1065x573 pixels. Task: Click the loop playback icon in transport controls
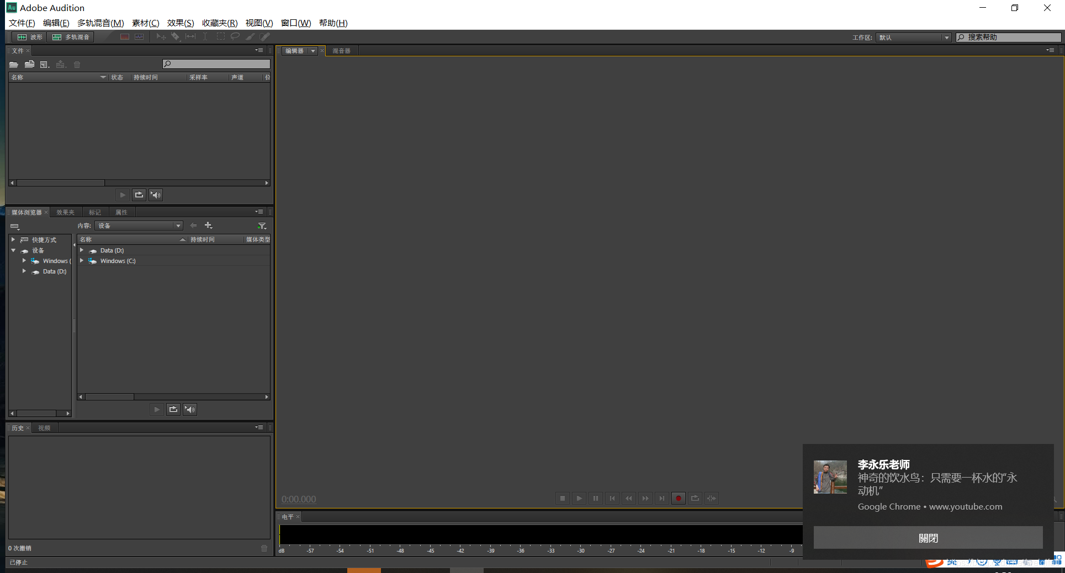coord(695,498)
